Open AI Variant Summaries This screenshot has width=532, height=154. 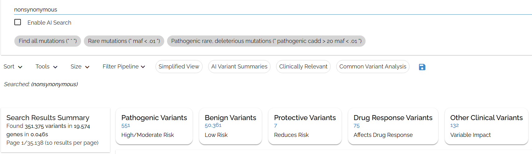[239, 67]
